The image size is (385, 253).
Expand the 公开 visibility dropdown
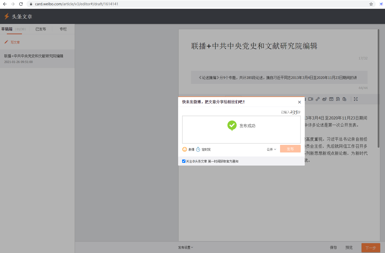pos(271,149)
